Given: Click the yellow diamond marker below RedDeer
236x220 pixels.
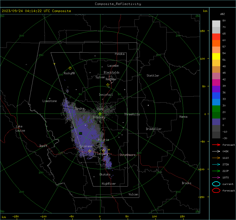Looking at the screenshot, I should pos(108,85).
